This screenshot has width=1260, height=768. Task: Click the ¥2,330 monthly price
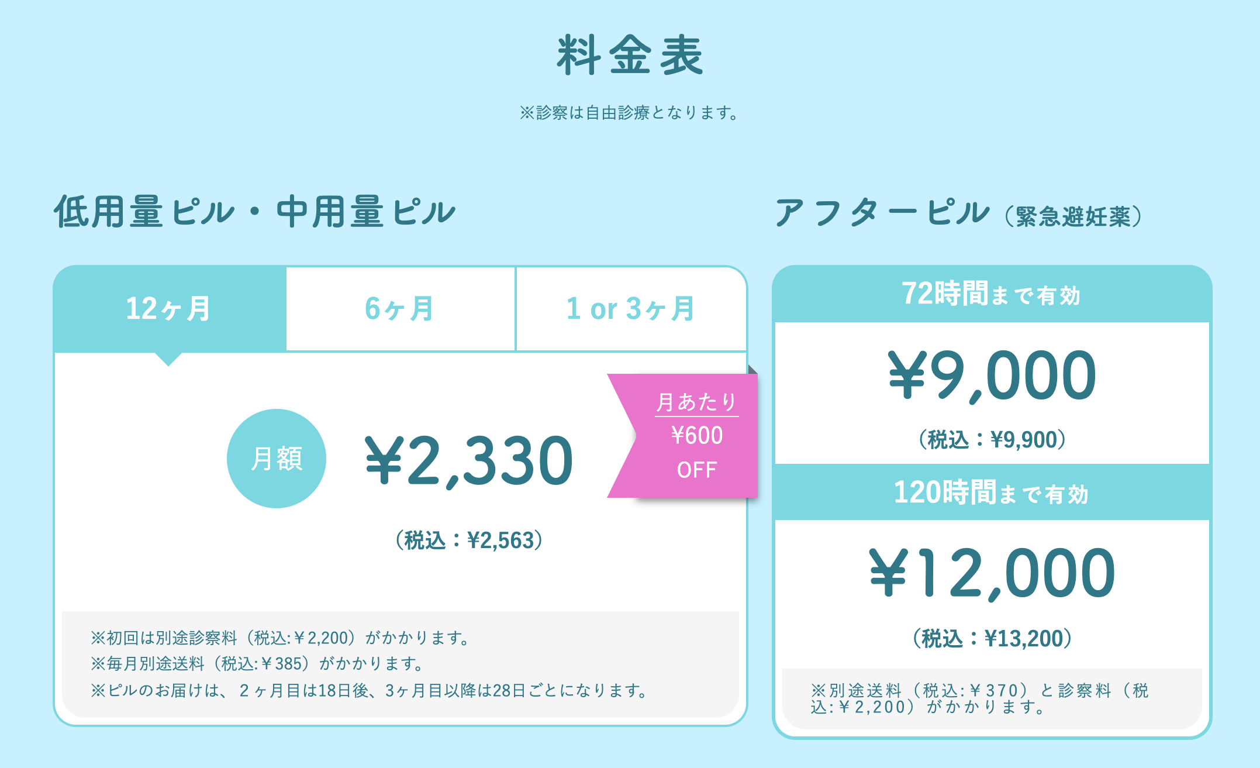[469, 461]
